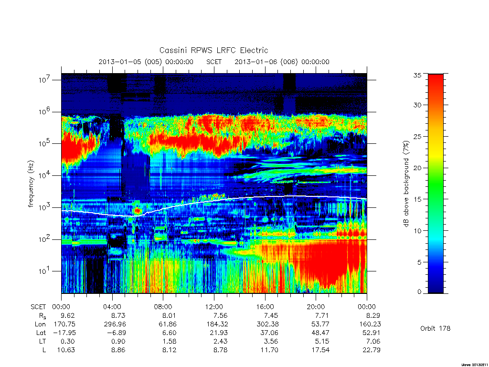Click the 'frequency (Hz)' axis label

click(31, 184)
